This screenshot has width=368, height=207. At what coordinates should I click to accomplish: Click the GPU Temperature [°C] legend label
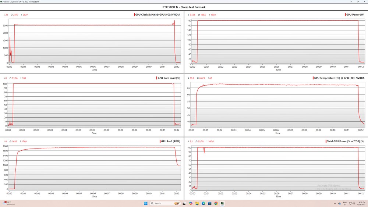[339, 78]
